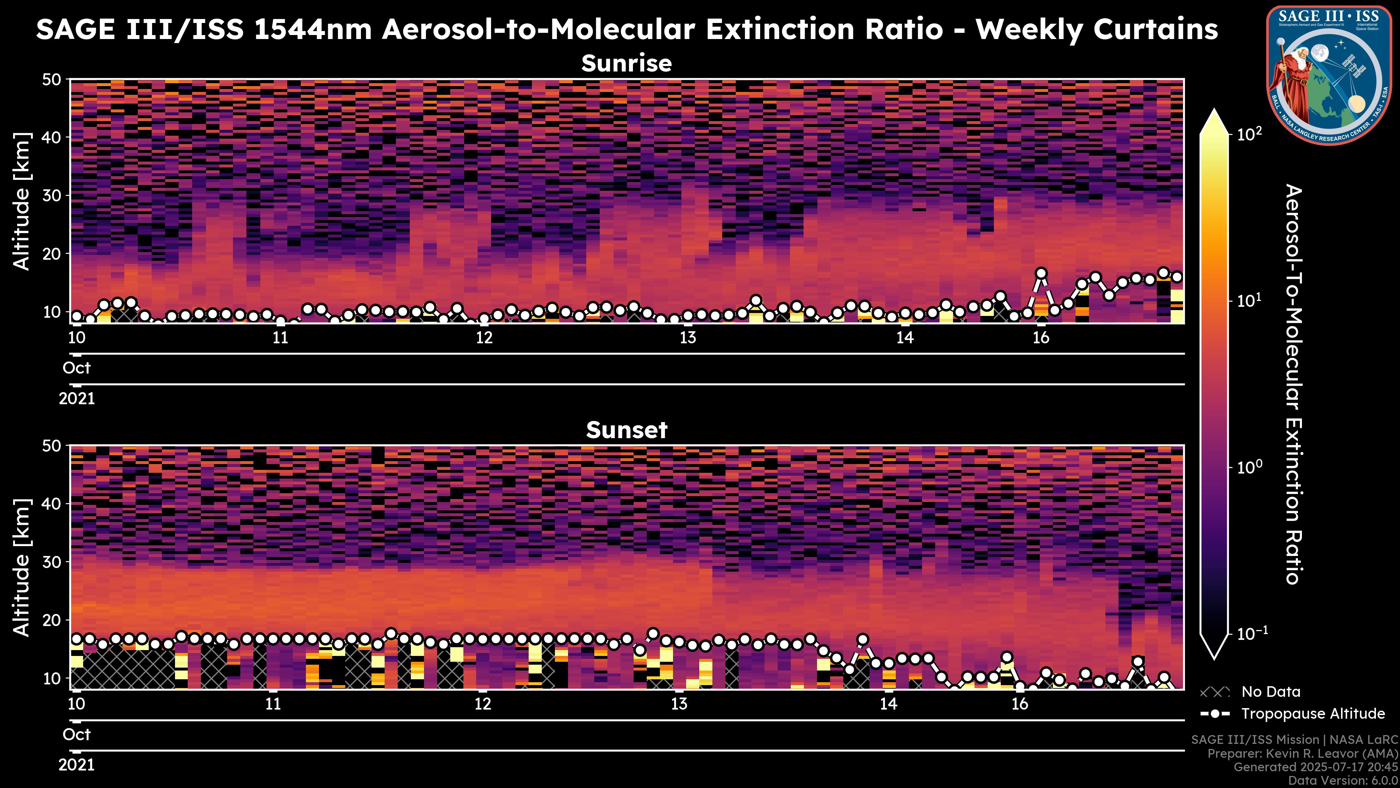Click the 2021 year label under Sunrise plot

click(x=77, y=399)
